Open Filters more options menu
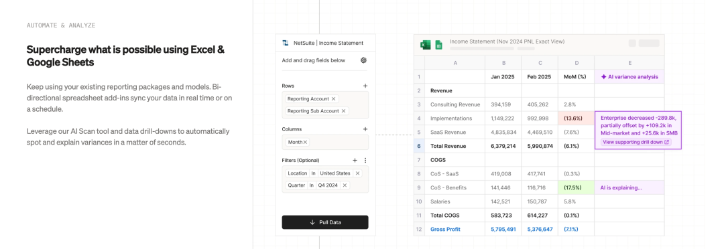The image size is (724, 249). pyautogui.click(x=365, y=161)
